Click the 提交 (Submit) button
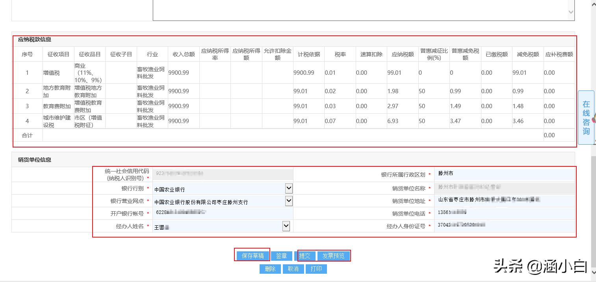 (x=306, y=255)
